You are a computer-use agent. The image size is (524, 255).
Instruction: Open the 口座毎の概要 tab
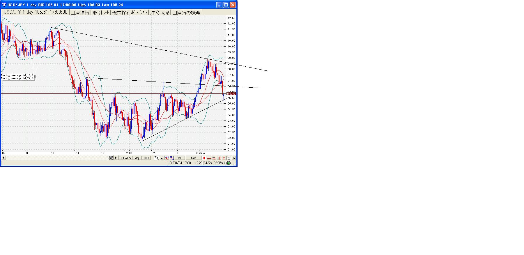point(186,13)
